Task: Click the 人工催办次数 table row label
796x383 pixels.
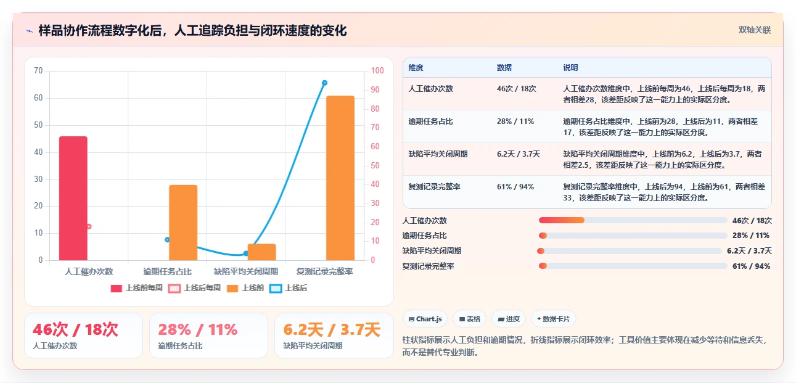Action: click(430, 89)
